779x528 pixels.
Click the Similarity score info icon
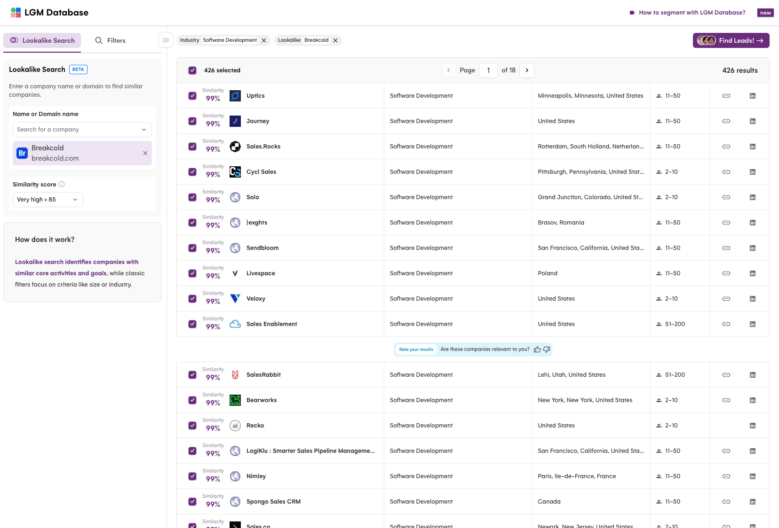(62, 184)
